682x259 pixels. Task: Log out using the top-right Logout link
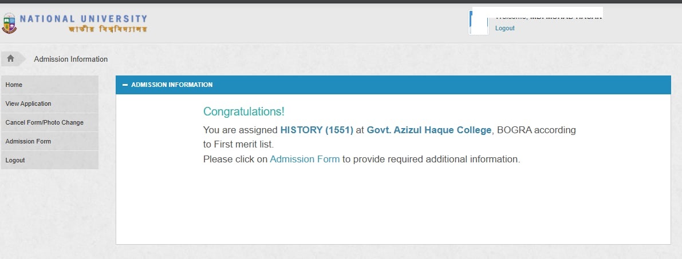tap(504, 28)
